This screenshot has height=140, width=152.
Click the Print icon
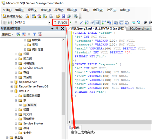pos(69,16)
